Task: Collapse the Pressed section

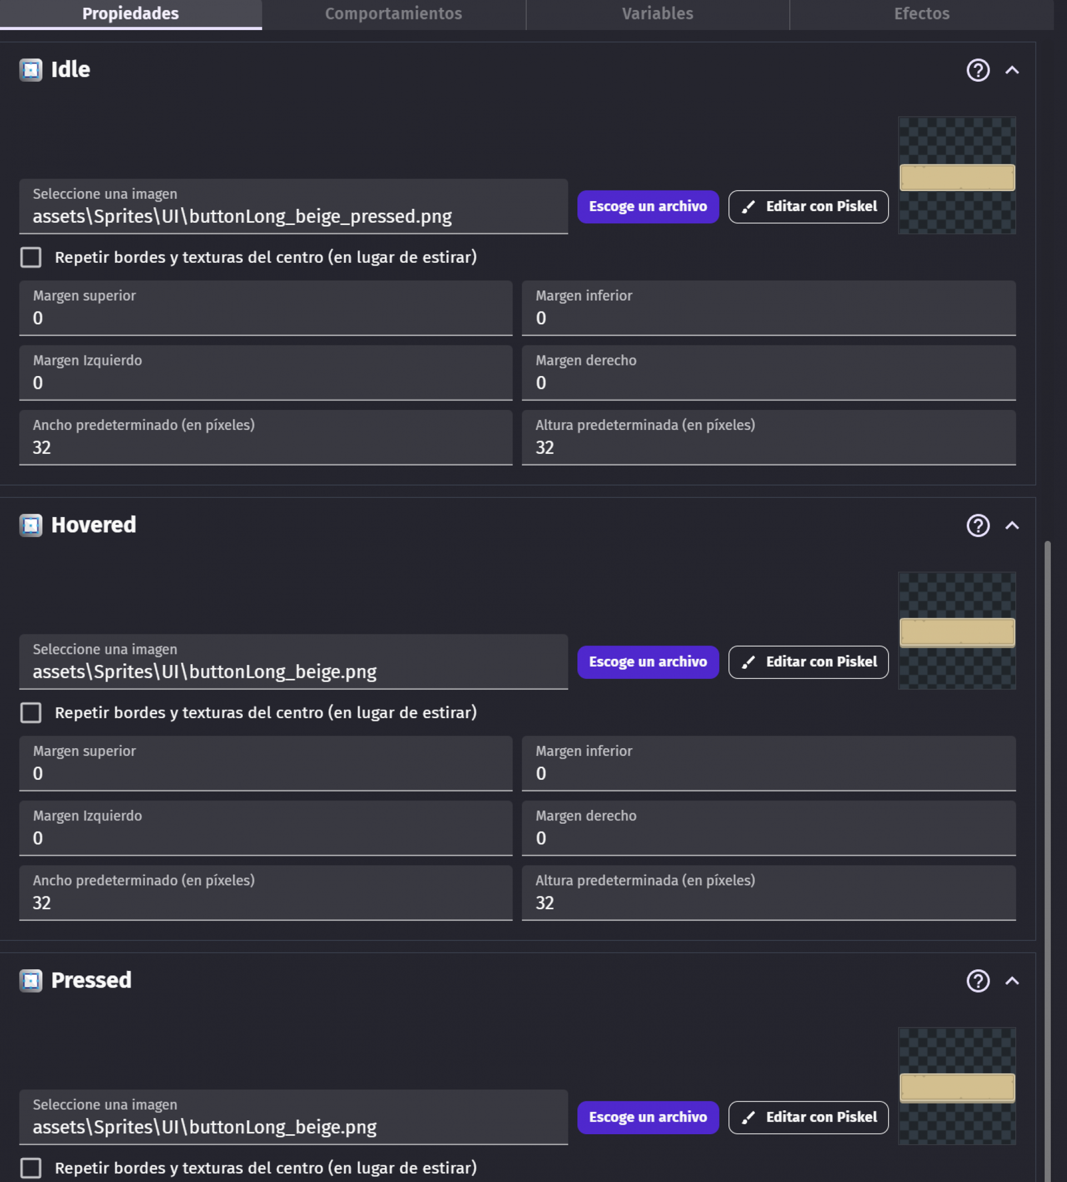Action: 1012,981
